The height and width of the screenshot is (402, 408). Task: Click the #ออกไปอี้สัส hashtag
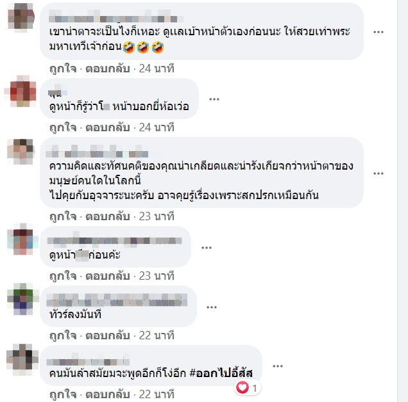tap(221, 373)
